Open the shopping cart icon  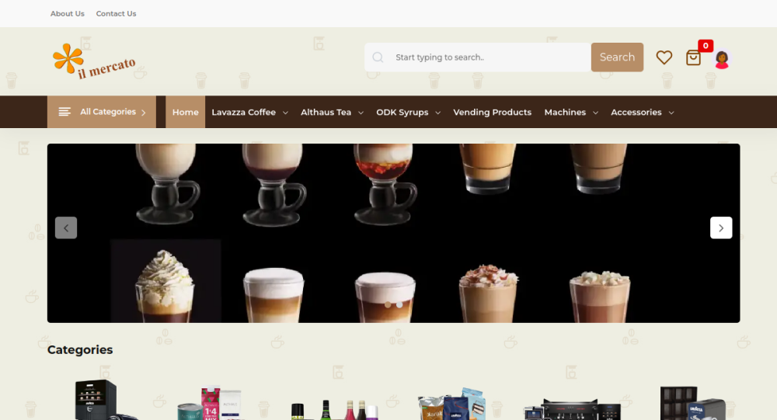[x=693, y=58]
